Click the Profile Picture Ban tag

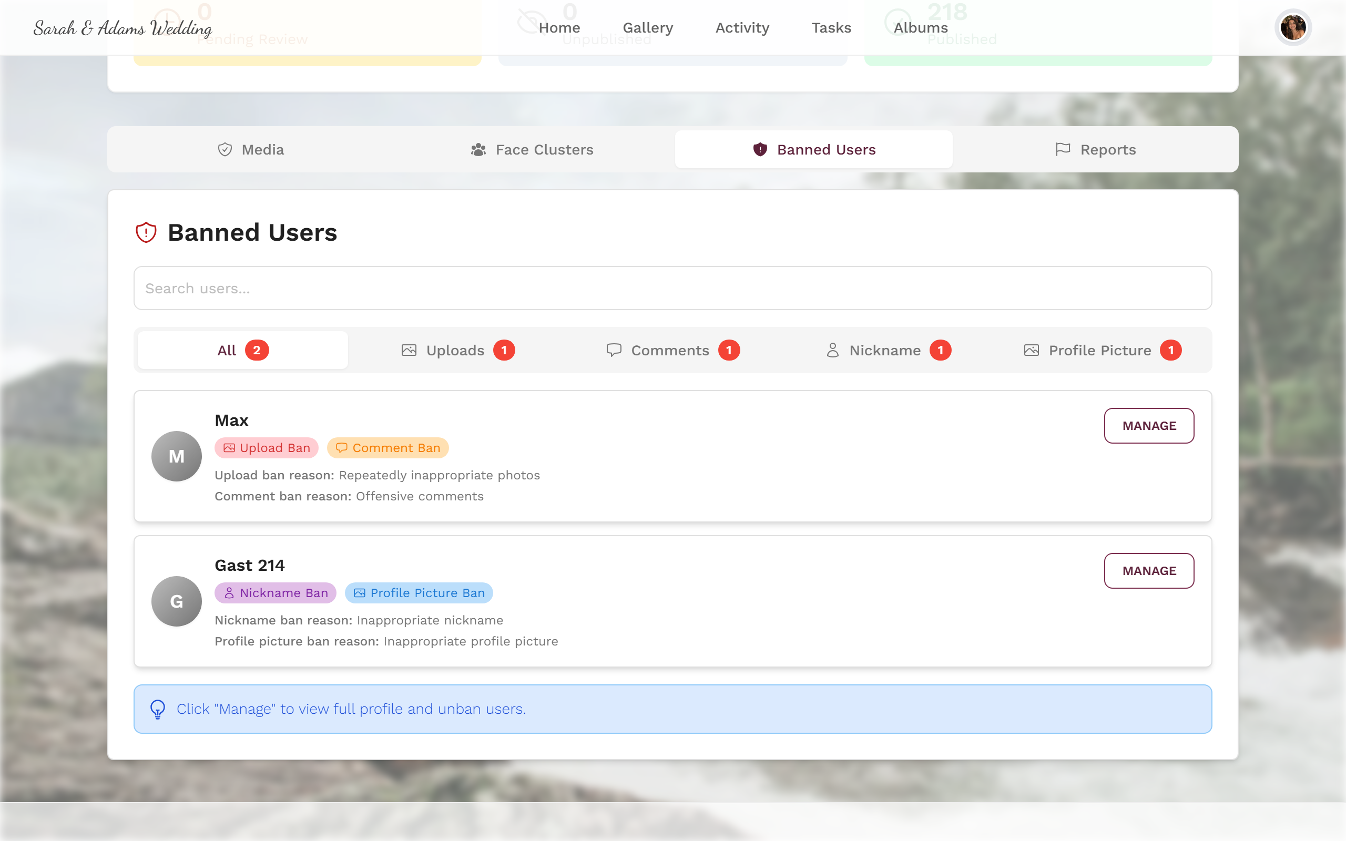pos(419,593)
